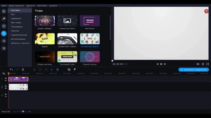This screenshot has height=118, width=211.
Task: Switch the preview to fullscreen
Action: point(203,64)
